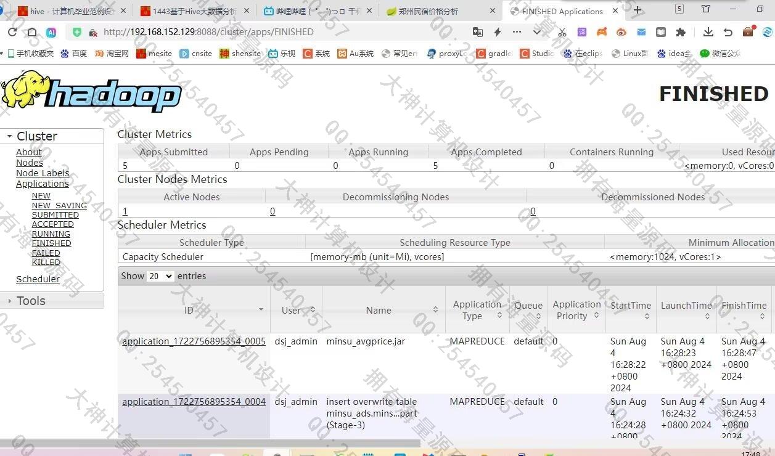
Task: Expand the Tools sidebar section
Action: tap(52, 301)
